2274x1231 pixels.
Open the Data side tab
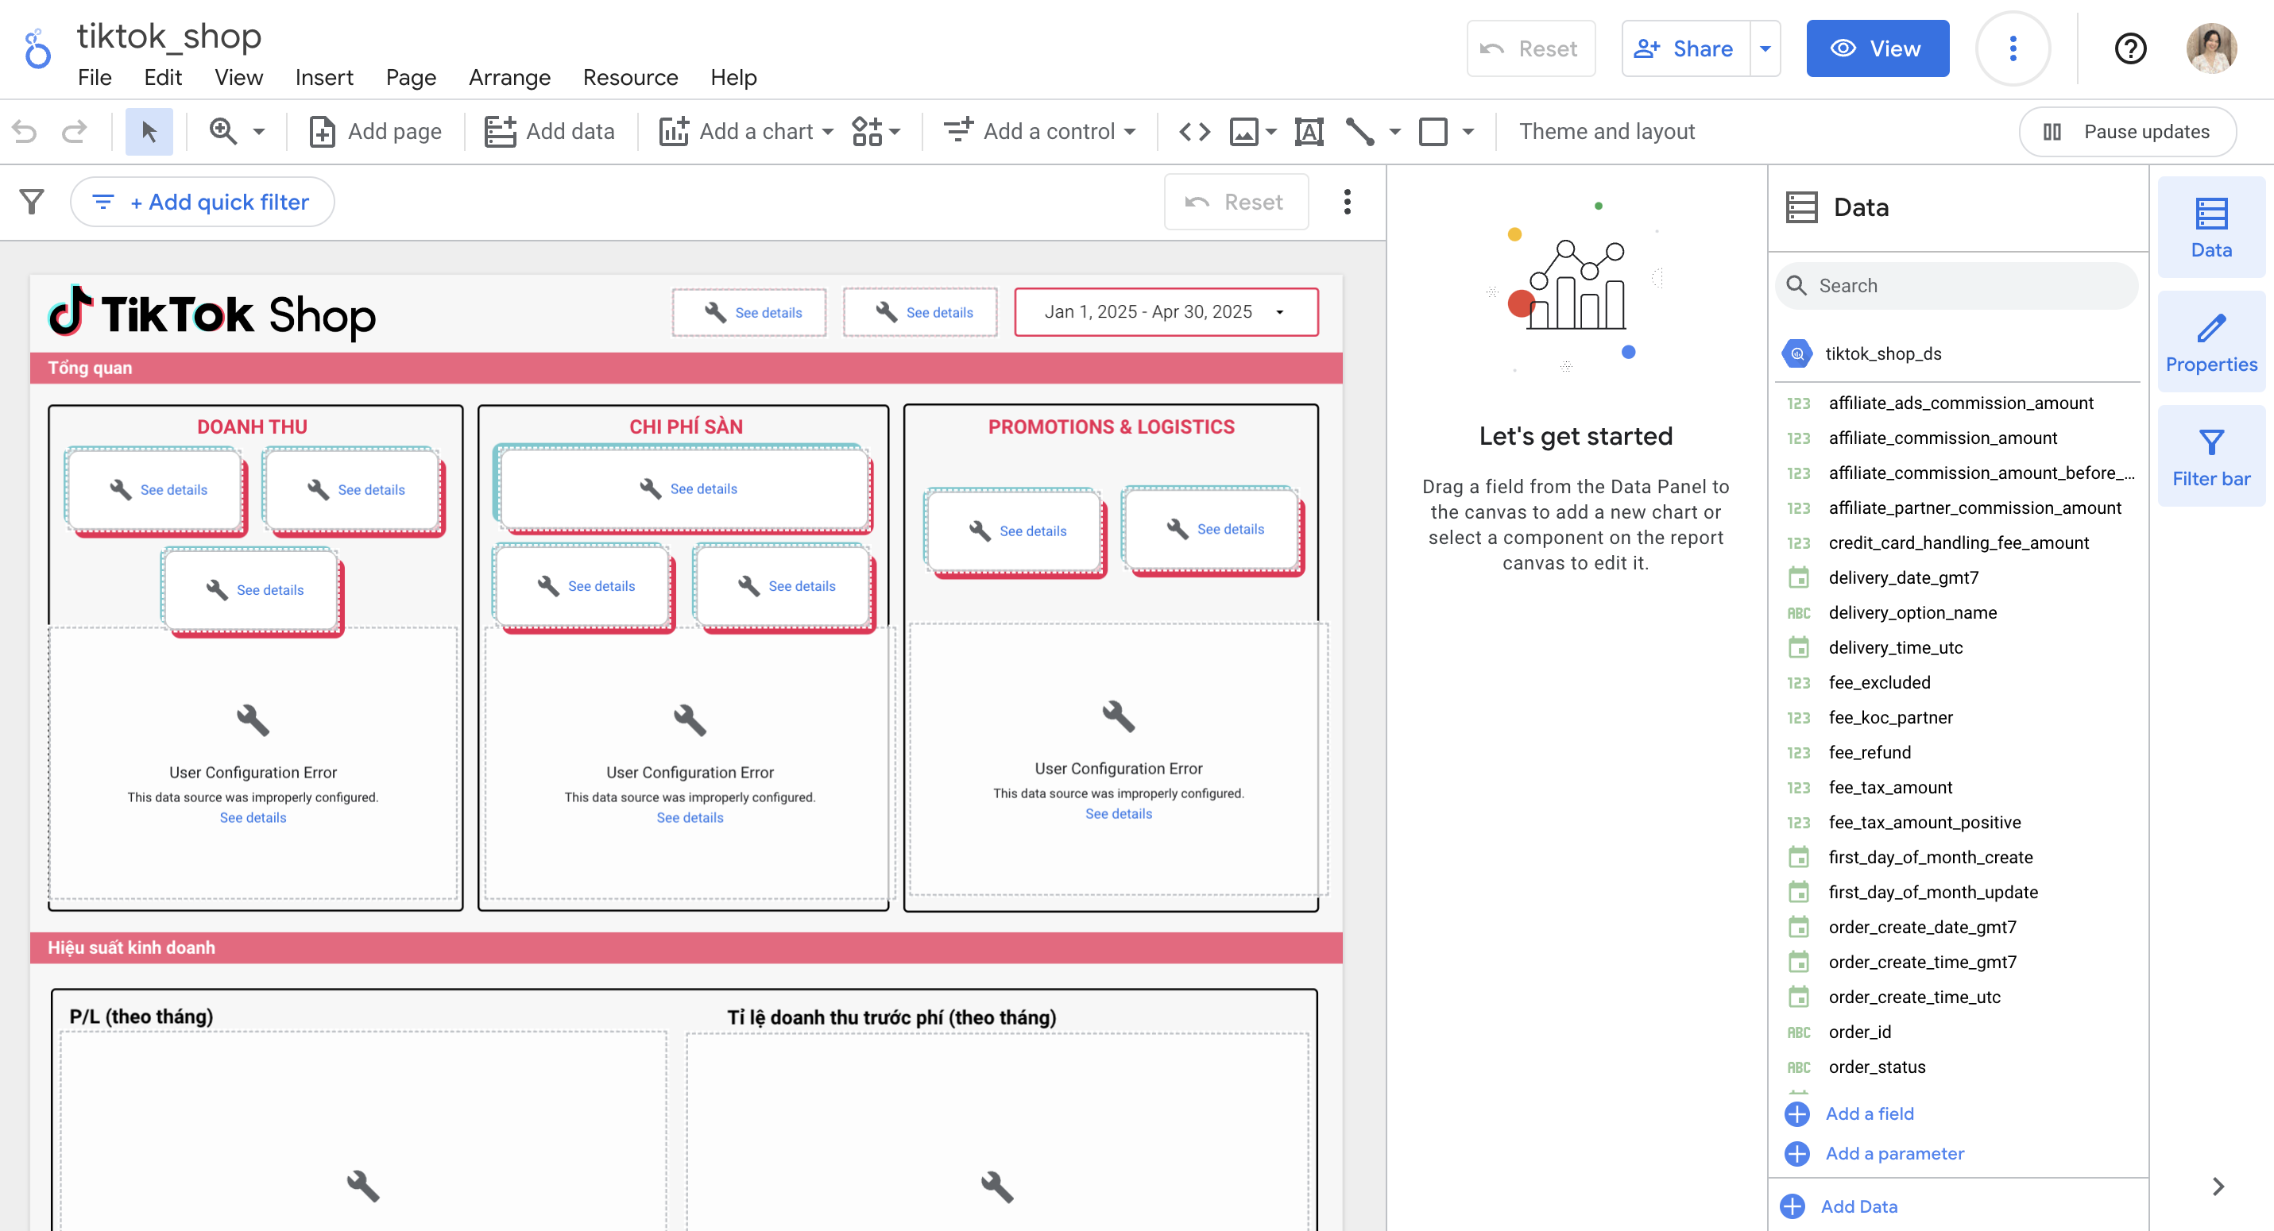(2210, 228)
